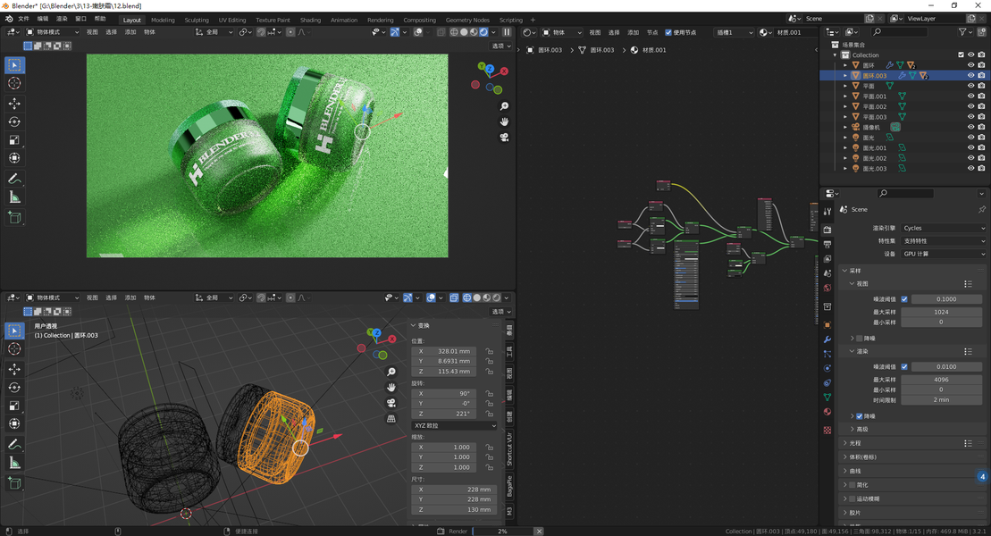
Task: Switch to the Modeling workspace tab
Action: tap(163, 21)
